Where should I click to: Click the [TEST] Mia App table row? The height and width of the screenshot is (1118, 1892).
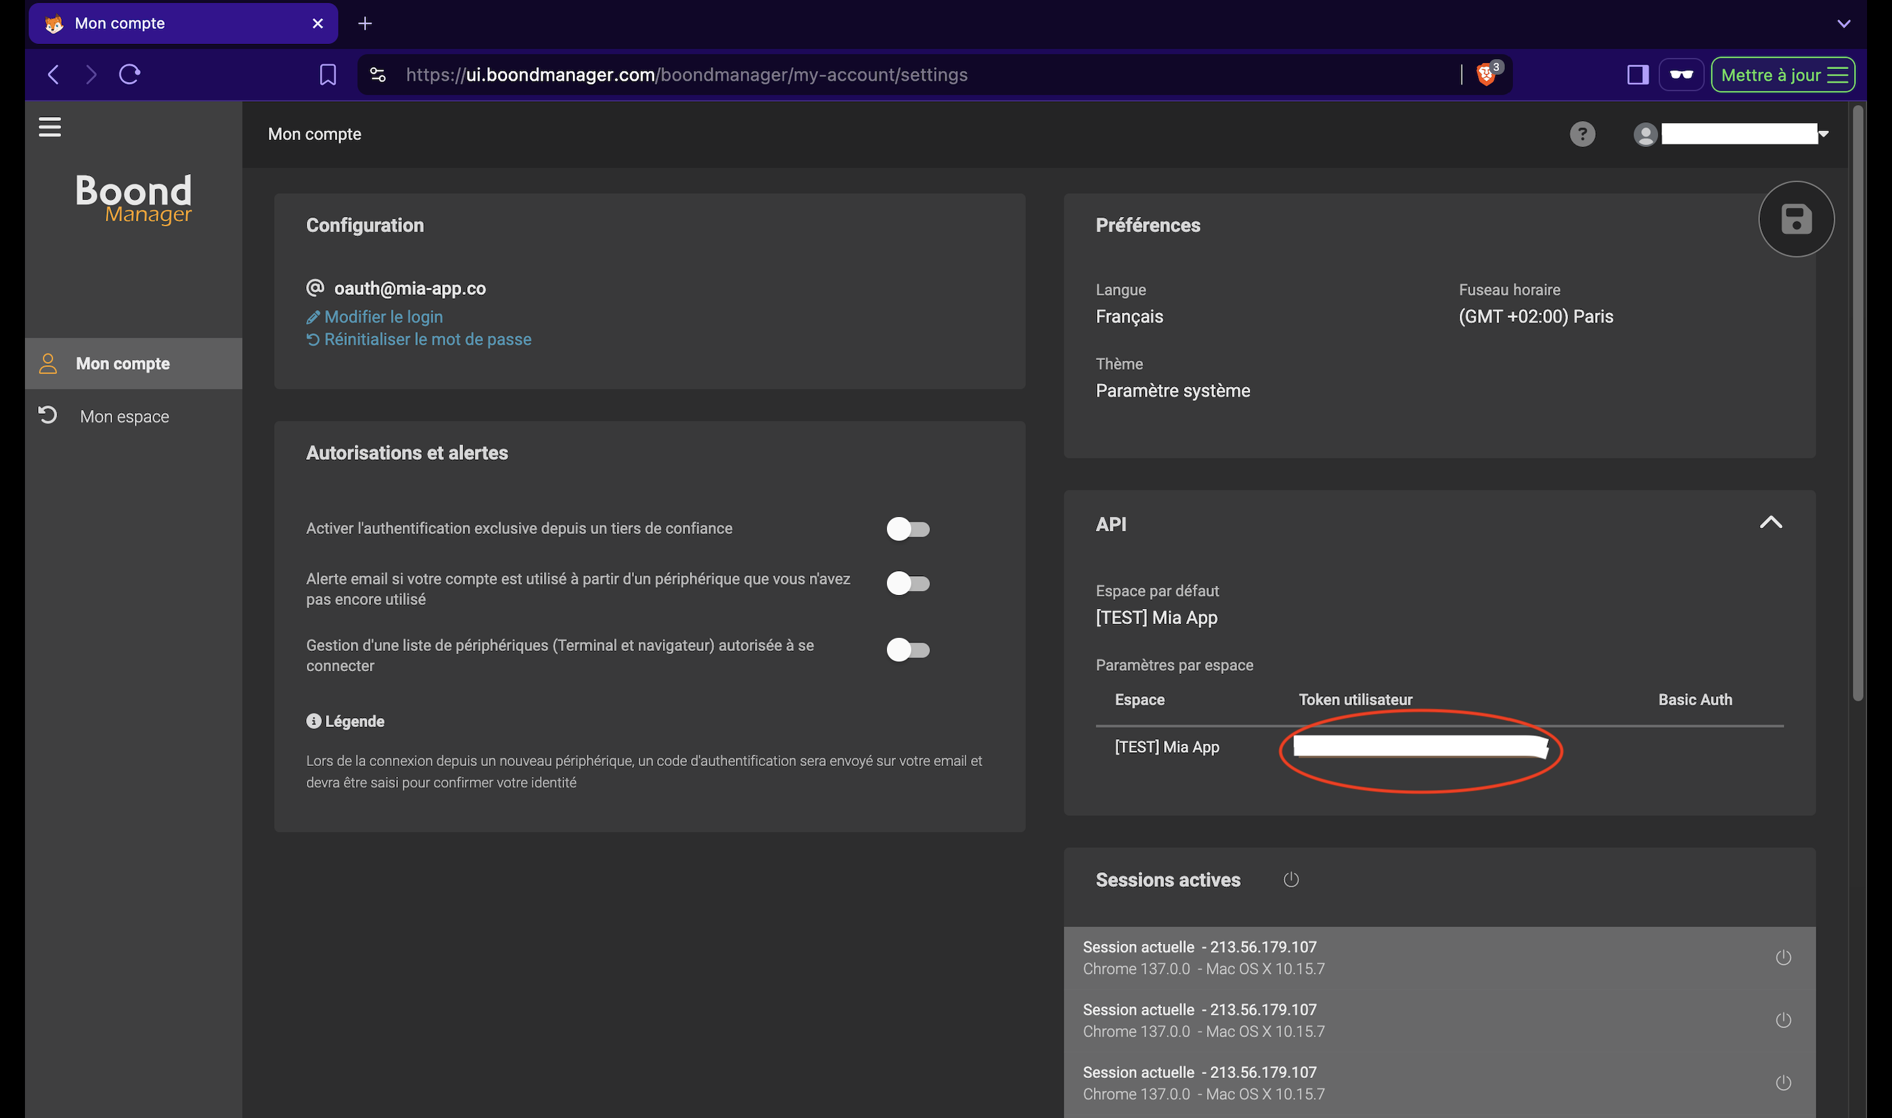click(x=1439, y=748)
